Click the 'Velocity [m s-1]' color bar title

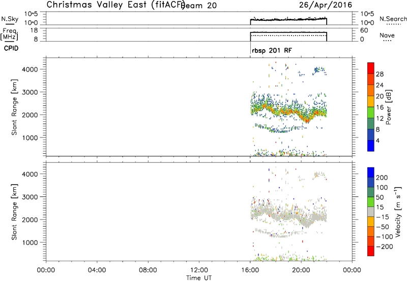[398, 212]
